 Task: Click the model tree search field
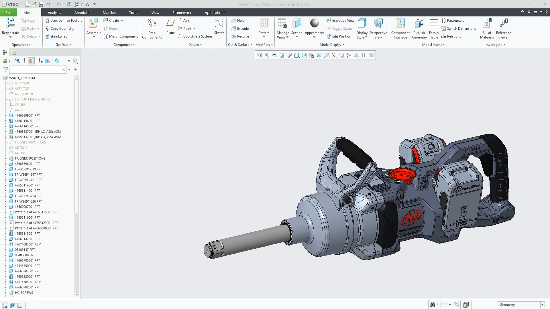(x=36, y=70)
